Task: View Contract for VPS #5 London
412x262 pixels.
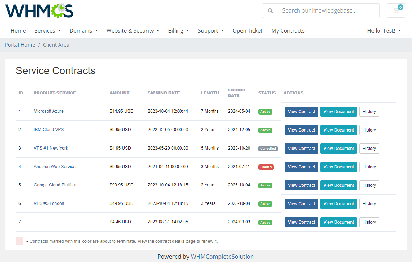Action: point(301,204)
